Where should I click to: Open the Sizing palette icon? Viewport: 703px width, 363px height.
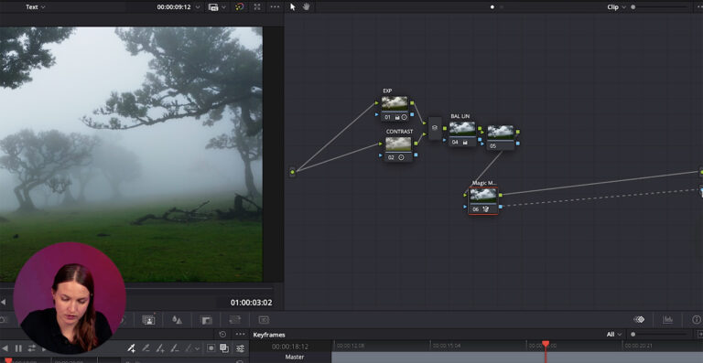[235, 320]
